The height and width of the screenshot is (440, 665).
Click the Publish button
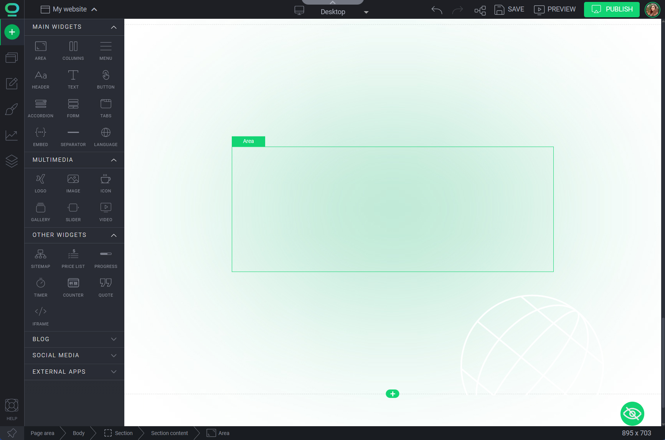point(612,9)
